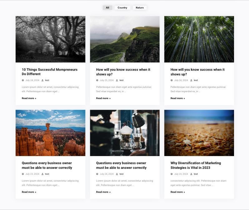This screenshot has height=210, width=249.
Task: Click the 'Pellentesque non diam' excerpt under bamboo image
Action: pyautogui.click(x=198, y=89)
